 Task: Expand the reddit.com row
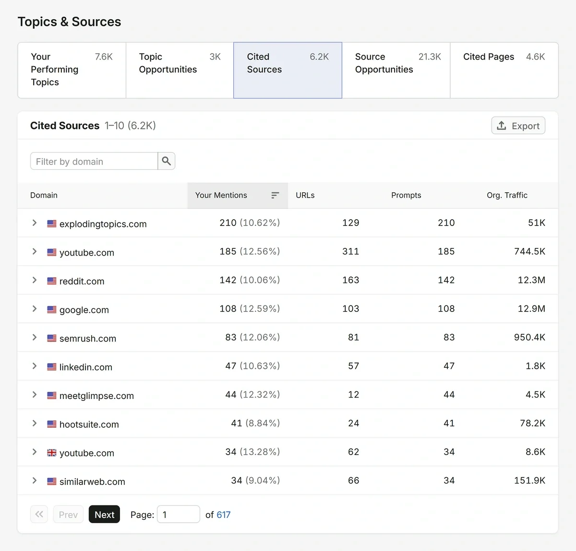tap(35, 280)
